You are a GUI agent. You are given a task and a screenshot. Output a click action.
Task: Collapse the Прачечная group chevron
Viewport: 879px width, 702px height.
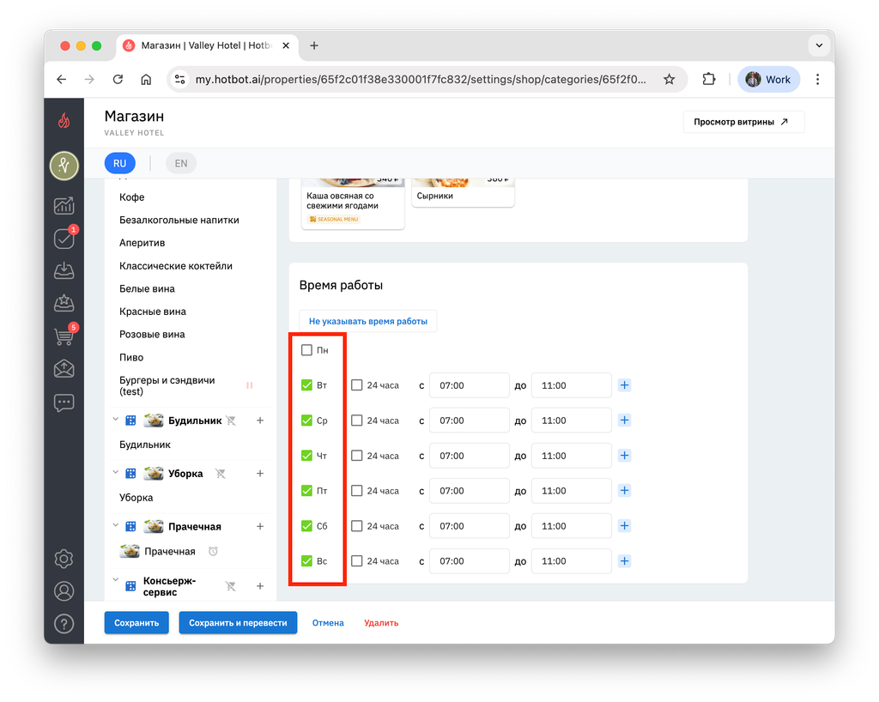coord(116,525)
